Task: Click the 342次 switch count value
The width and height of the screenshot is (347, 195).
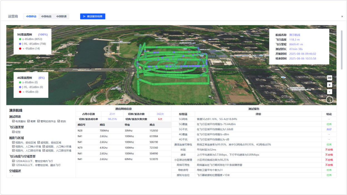Action: pos(160,114)
